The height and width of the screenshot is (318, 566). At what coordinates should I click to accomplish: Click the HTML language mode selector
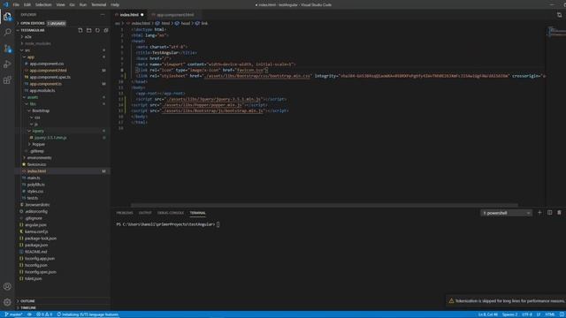tap(550, 314)
